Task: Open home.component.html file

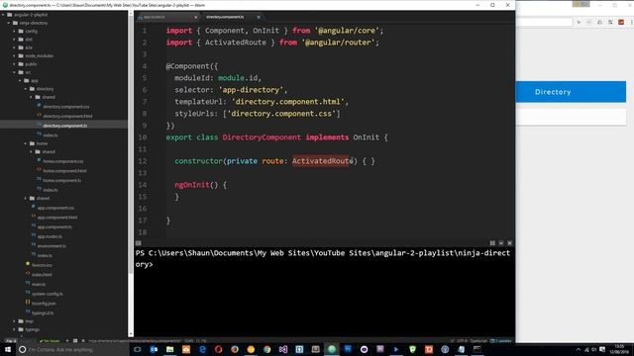Action: point(64,171)
